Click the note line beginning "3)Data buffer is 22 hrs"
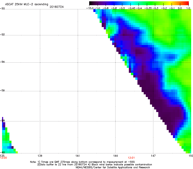This screenshot has width=193, height=169. (94, 165)
